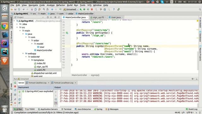This screenshot has height=114, width=202.
Task: Rerun server in the Run panel
Action: 15,83
